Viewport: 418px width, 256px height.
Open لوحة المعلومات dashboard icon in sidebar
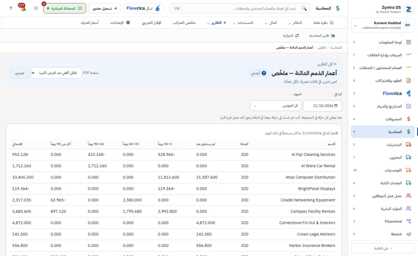[408, 42]
